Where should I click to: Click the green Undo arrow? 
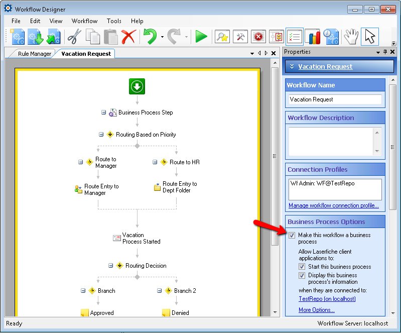(150, 37)
